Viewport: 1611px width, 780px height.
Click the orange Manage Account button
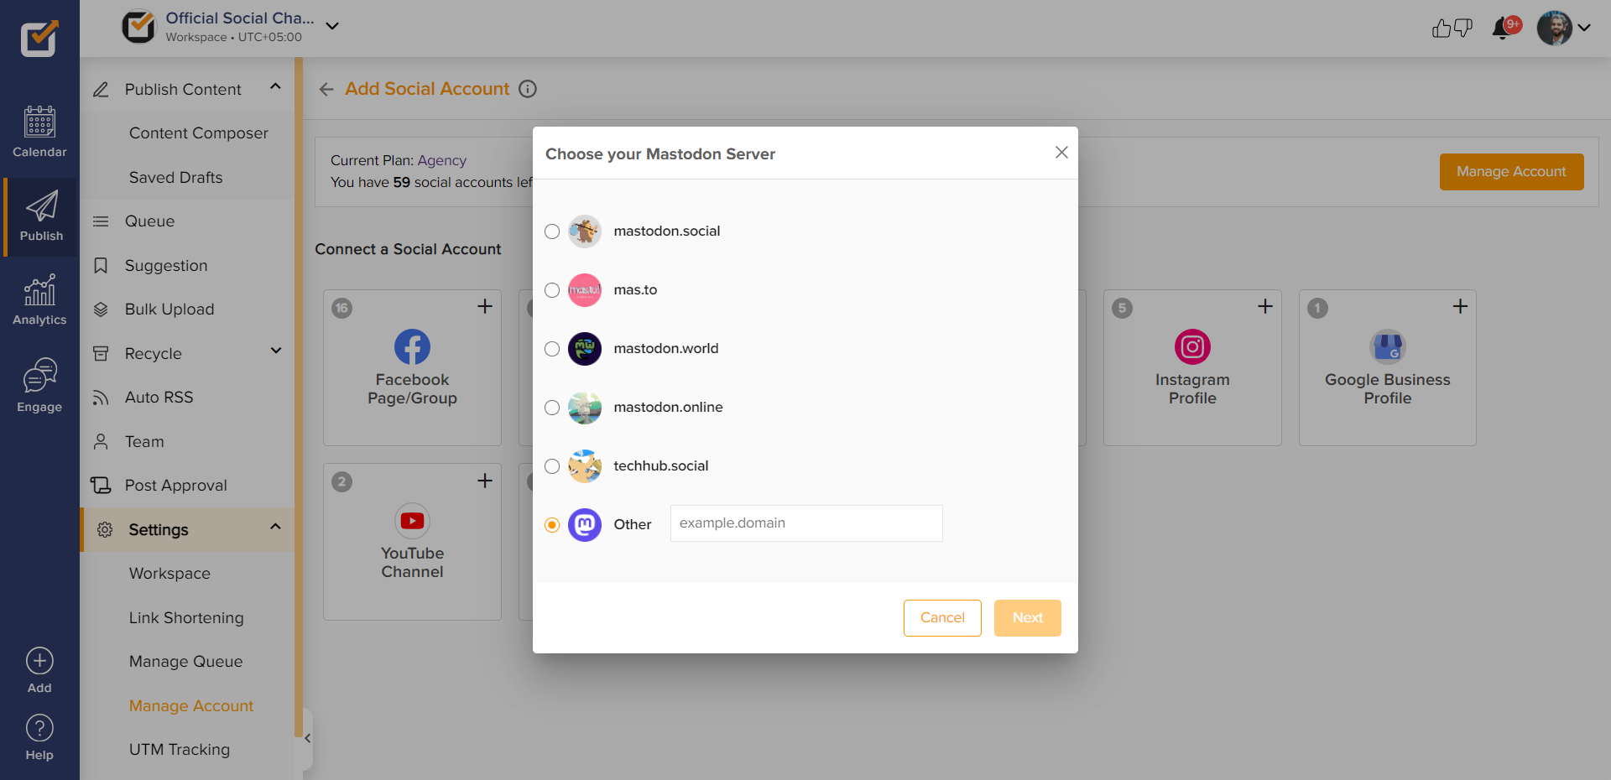(x=1511, y=172)
